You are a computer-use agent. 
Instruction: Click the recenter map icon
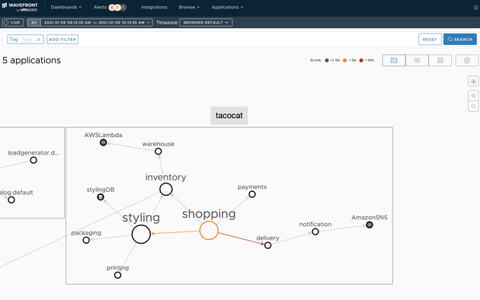[x=473, y=81]
